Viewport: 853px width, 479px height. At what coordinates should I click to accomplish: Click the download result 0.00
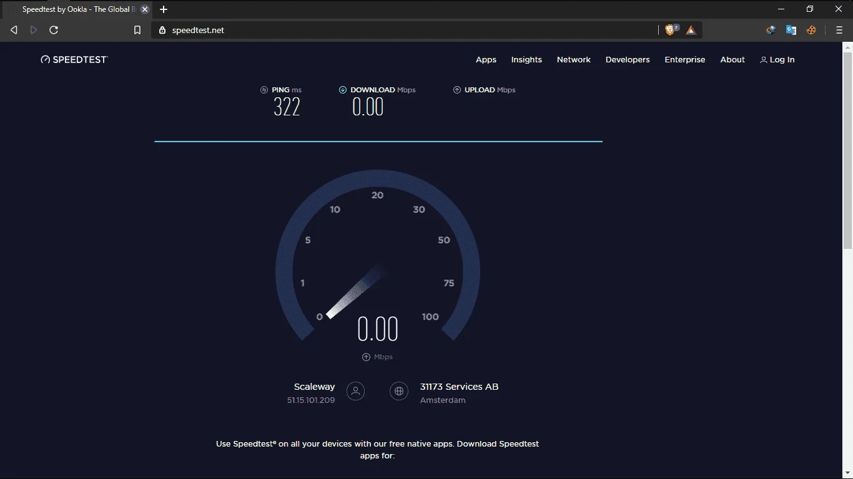click(x=368, y=107)
